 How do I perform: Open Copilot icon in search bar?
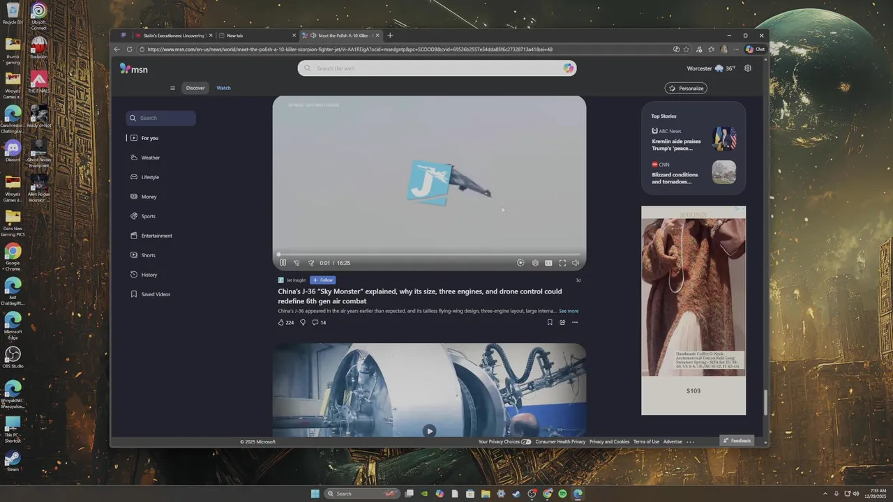(x=569, y=68)
